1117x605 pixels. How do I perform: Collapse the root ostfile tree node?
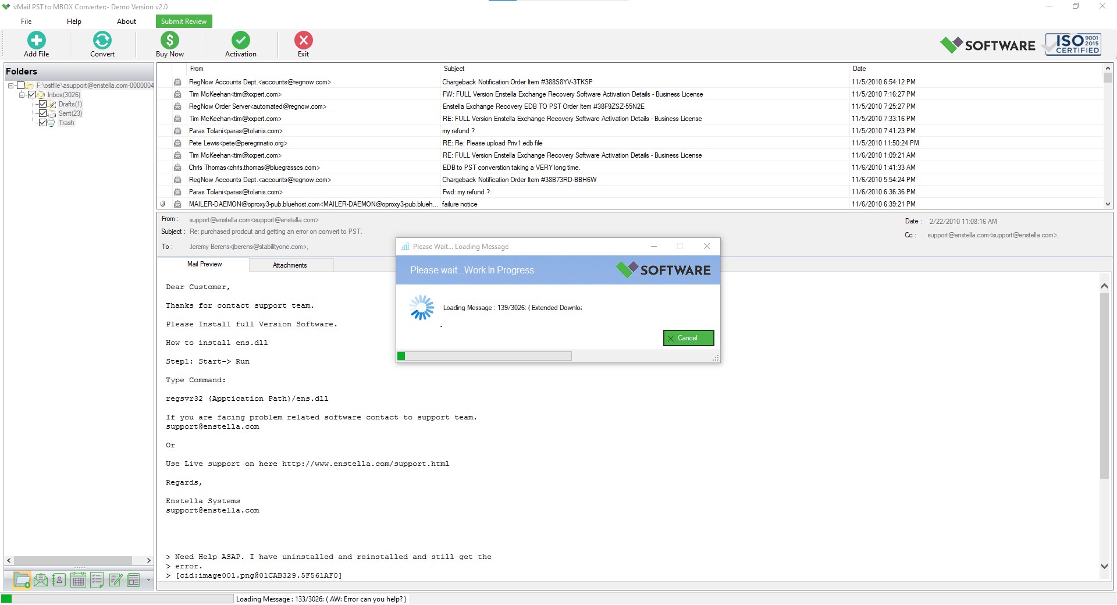coord(10,86)
